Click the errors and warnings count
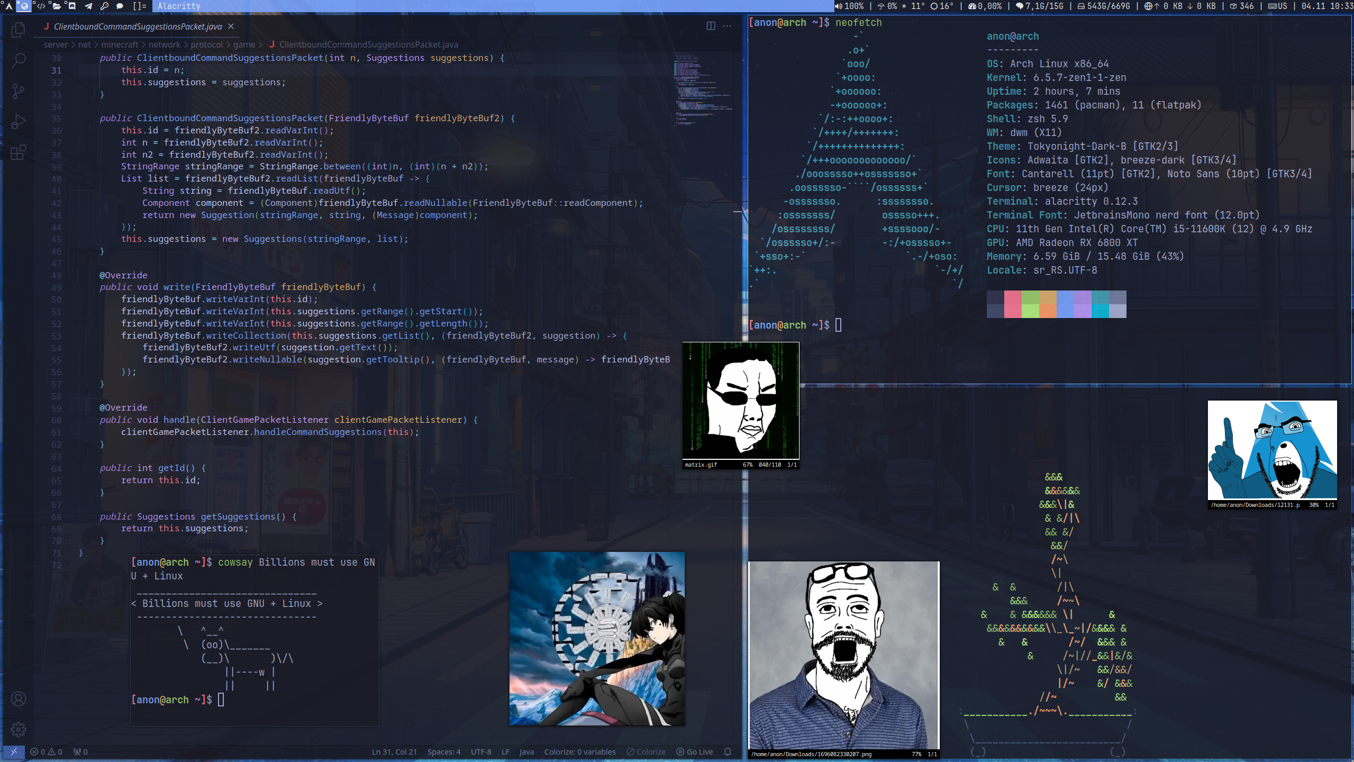Viewport: 1354px width, 762px height. pos(47,752)
